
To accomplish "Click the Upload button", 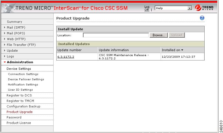I will point(177,35).
